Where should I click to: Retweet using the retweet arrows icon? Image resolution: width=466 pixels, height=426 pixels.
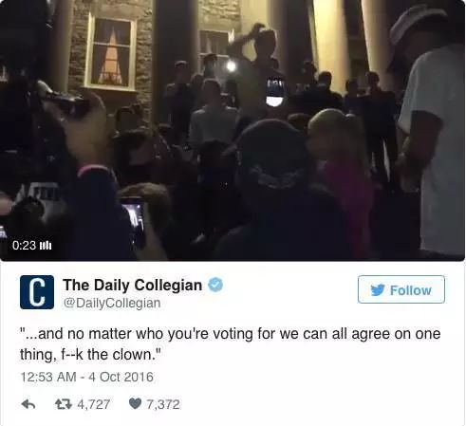point(64,404)
